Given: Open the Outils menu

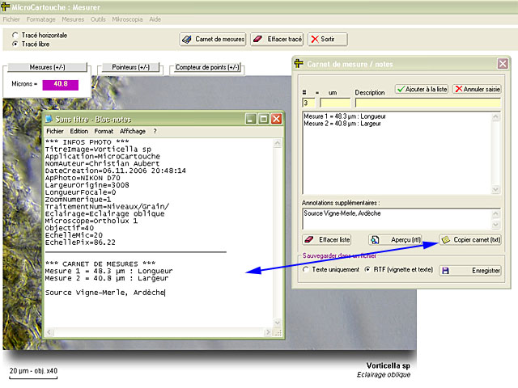Looking at the screenshot, I should pos(98,19).
